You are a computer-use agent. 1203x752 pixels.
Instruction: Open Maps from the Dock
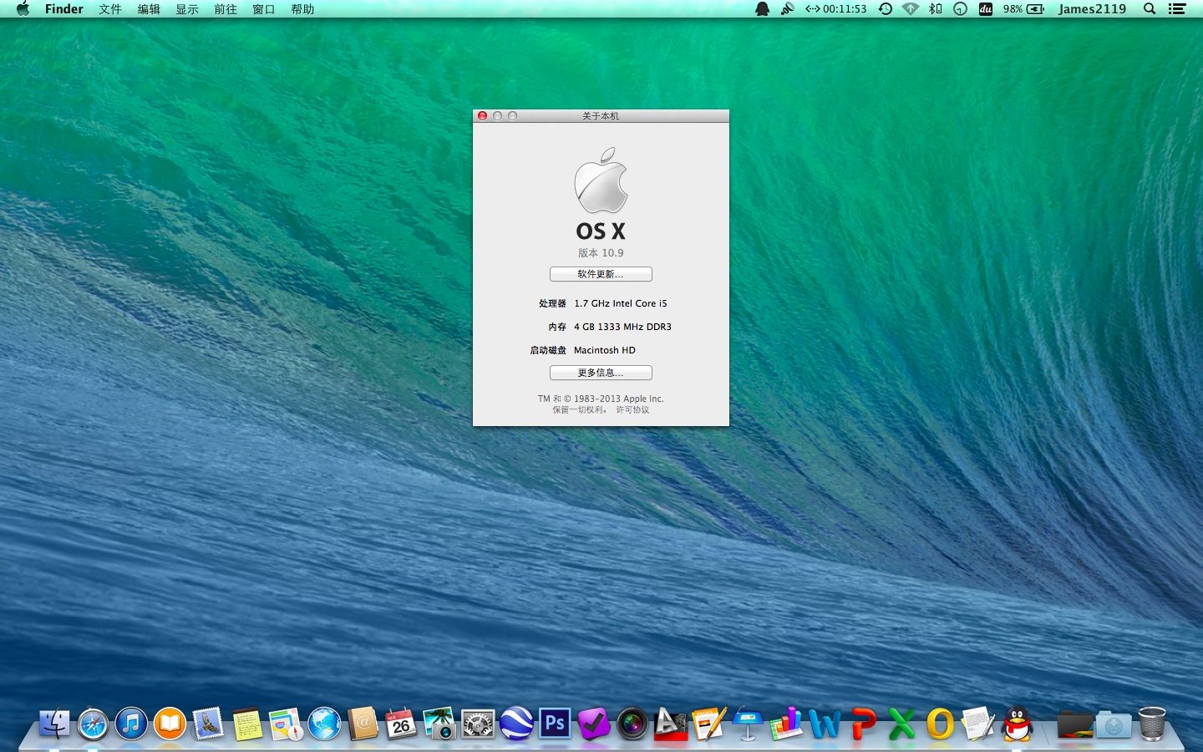tap(286, 724)
